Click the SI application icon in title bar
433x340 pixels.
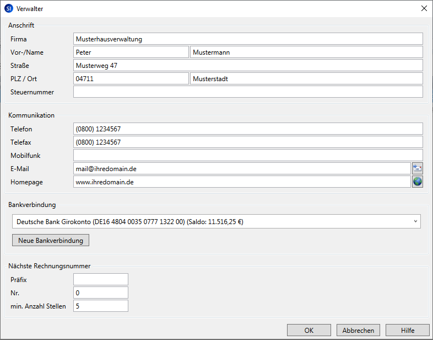pyautogui.click(x=8, y=9)
